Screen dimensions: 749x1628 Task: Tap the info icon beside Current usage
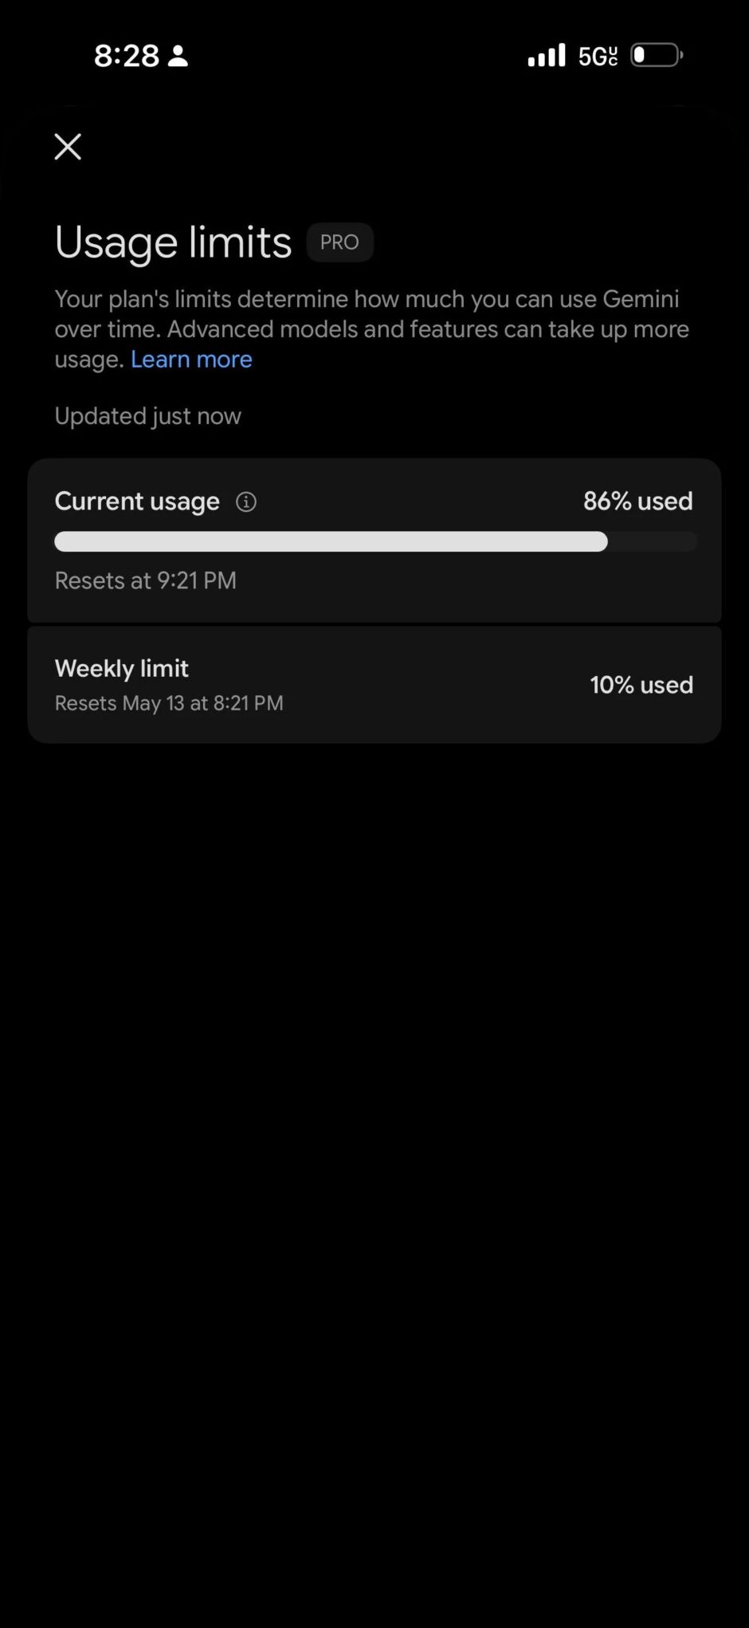pos(246,501)
